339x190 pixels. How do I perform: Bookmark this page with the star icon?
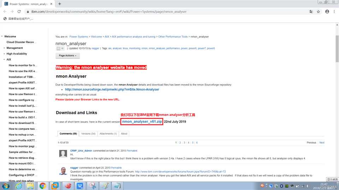(318, 12)
